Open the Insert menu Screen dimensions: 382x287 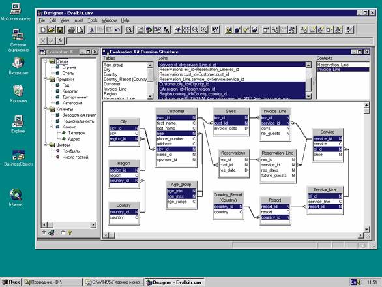click(78, 20)
